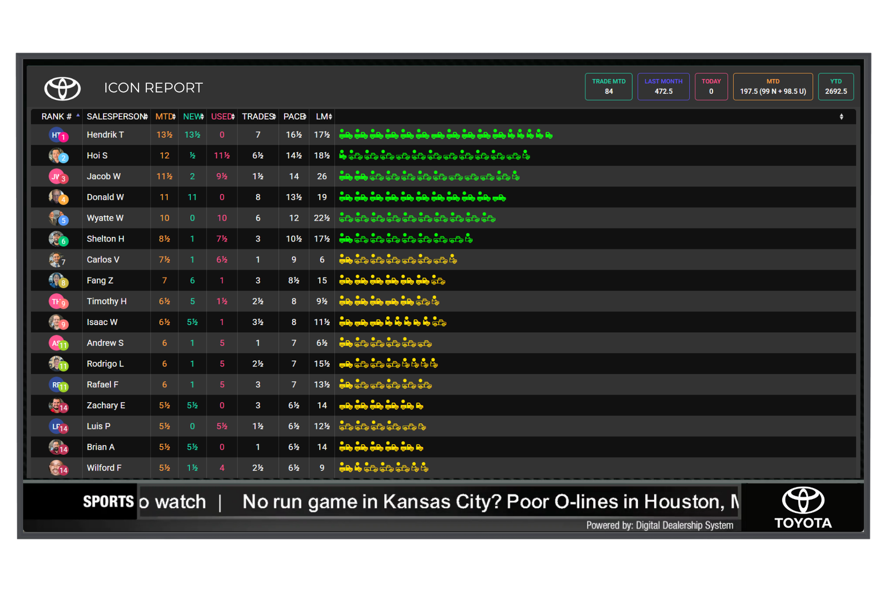The width and height of the screenshot is (887, 591).
Task: Select the TODAY summary tile
Action: (x=711, y=87)
